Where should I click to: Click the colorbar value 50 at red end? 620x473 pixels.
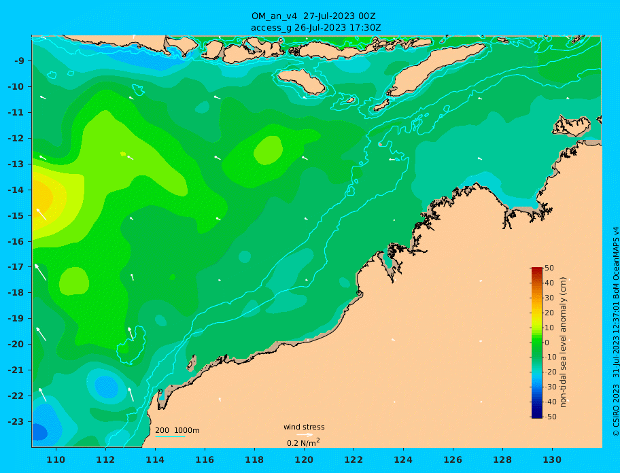(549, 268)
